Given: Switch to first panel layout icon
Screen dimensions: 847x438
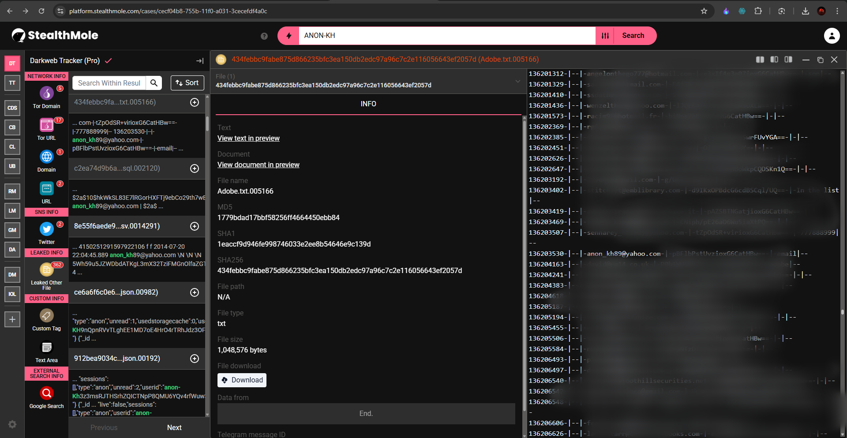Looking at the screenshot, I should [x=760, y=60].
